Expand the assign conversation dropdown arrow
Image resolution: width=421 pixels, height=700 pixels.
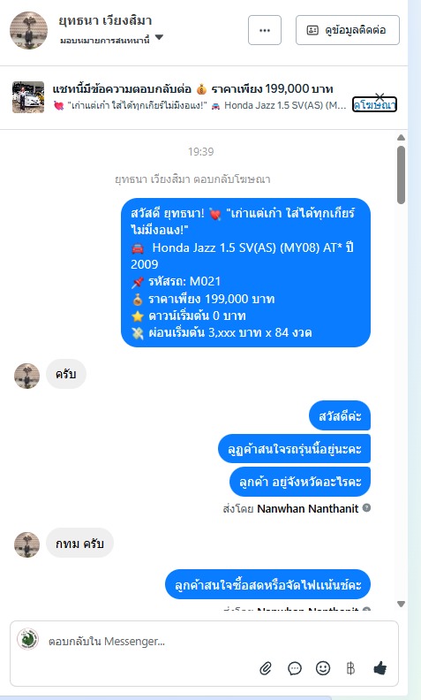pos(159,37)
